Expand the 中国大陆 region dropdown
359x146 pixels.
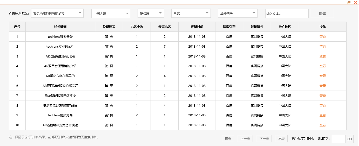click(x=111, y=14)
